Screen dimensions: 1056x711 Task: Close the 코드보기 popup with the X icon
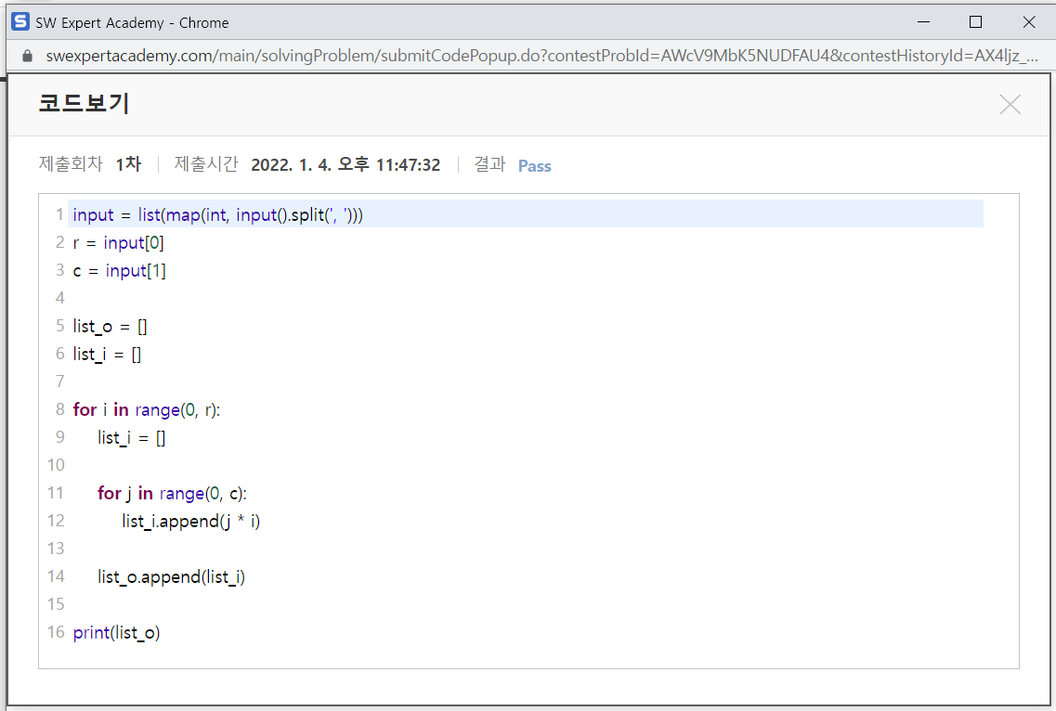1010,104
